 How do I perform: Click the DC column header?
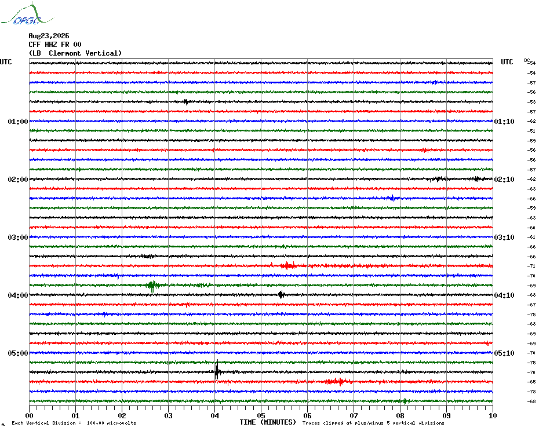(527, 60)
